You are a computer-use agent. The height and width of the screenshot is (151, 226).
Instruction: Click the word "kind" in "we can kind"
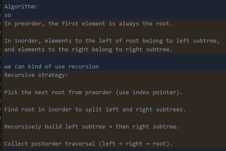[x=35, y=67]
